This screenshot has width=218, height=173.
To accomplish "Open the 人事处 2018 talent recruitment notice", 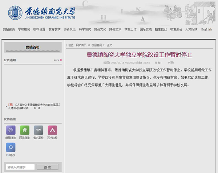I will (x=34, y=106).
